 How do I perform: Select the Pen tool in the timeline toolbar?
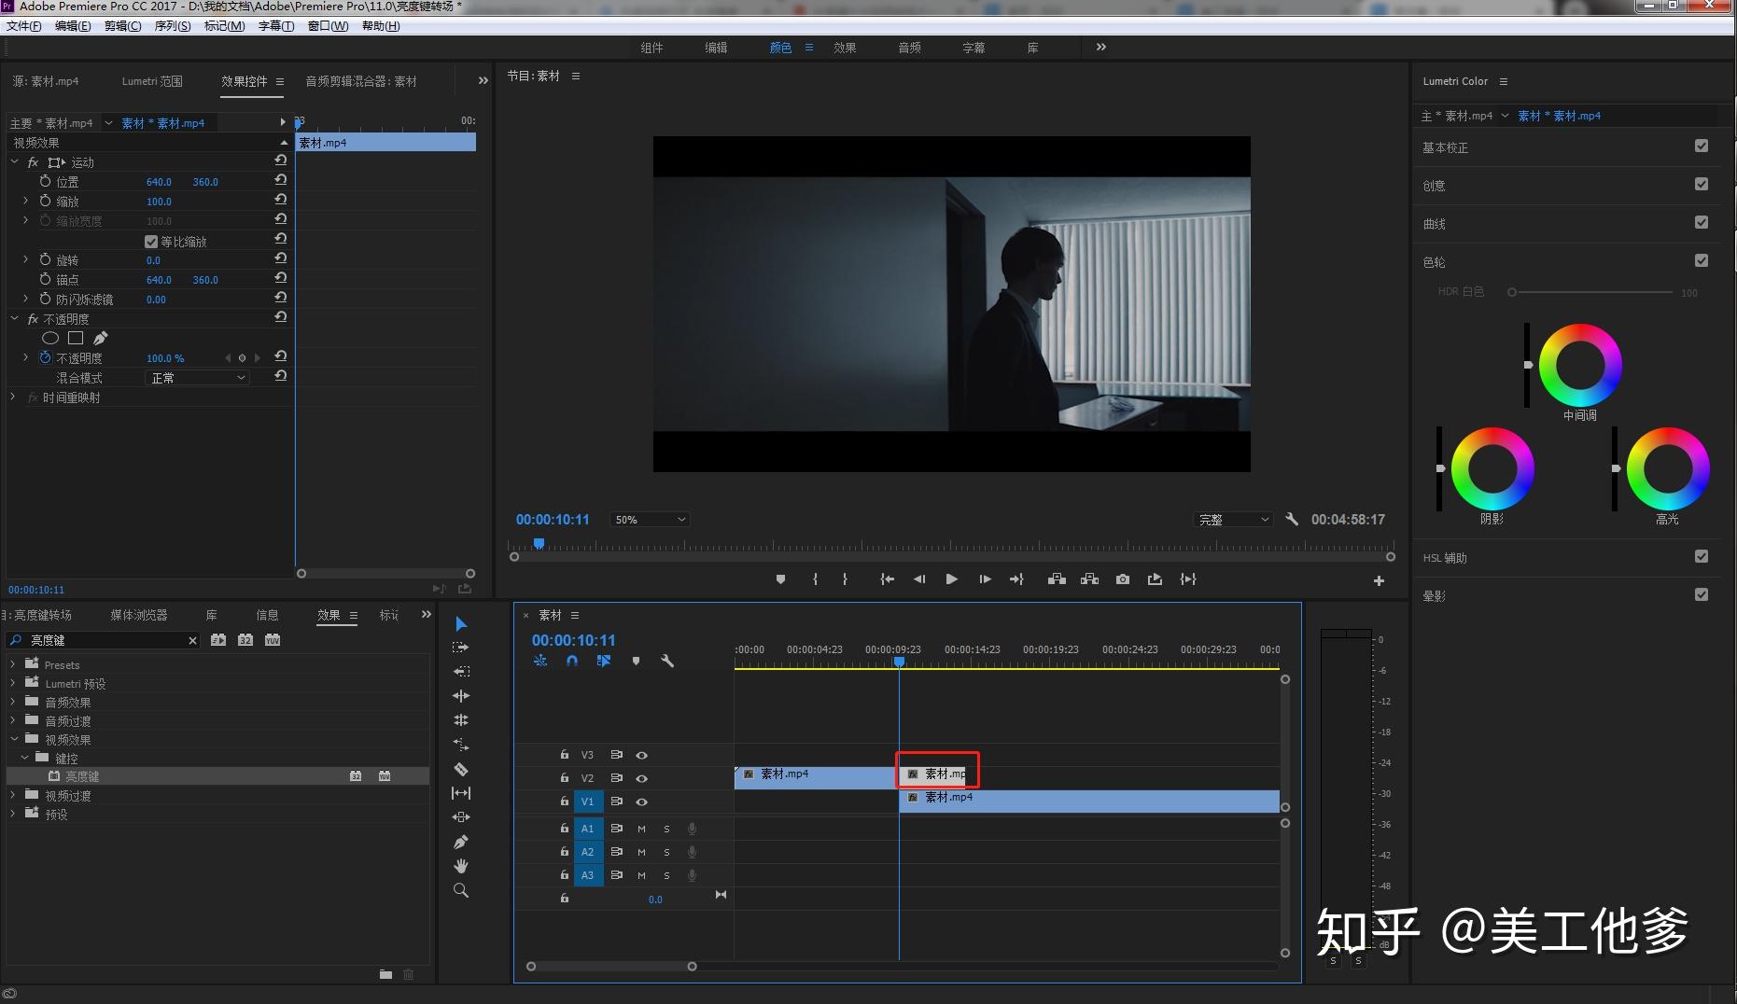(x=460, y=842)
